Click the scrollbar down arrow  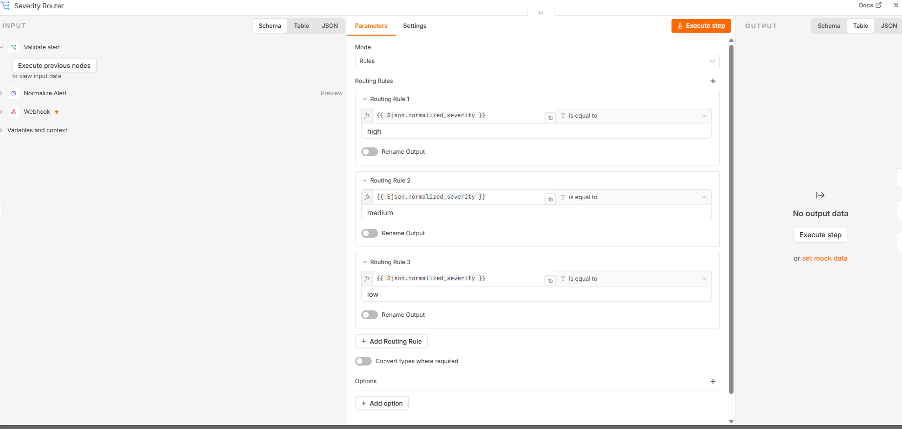[x=731, y=421]
